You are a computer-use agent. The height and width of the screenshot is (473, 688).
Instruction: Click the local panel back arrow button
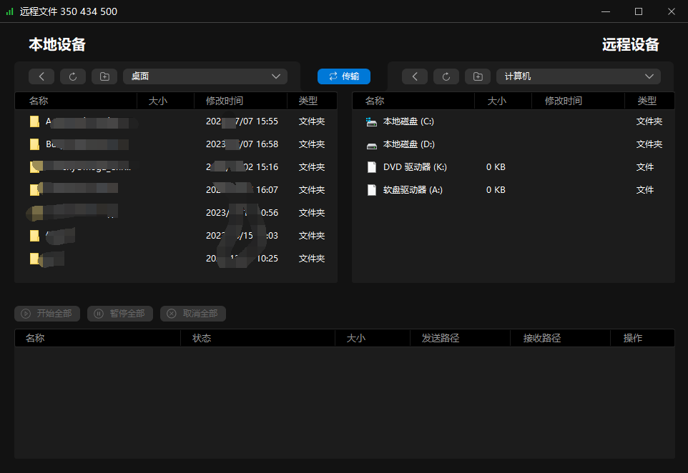[x=41, y=76]
